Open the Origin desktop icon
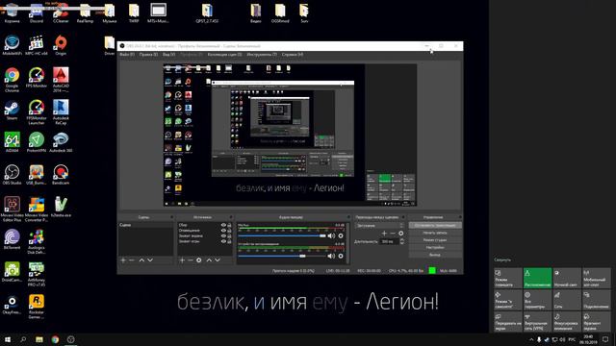This screenshot has height=346, width=616. pyautogui.click(x=61, y=45)
